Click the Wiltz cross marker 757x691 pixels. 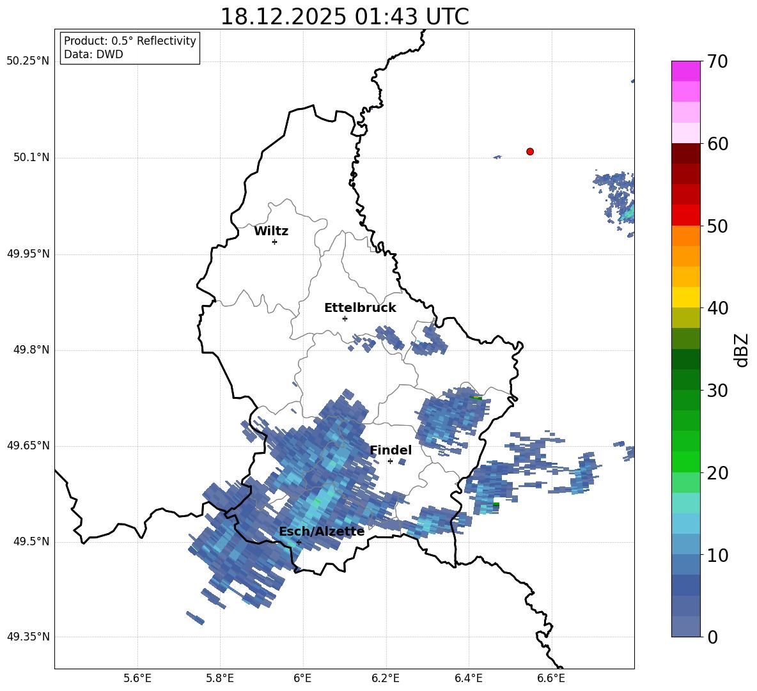275,242
